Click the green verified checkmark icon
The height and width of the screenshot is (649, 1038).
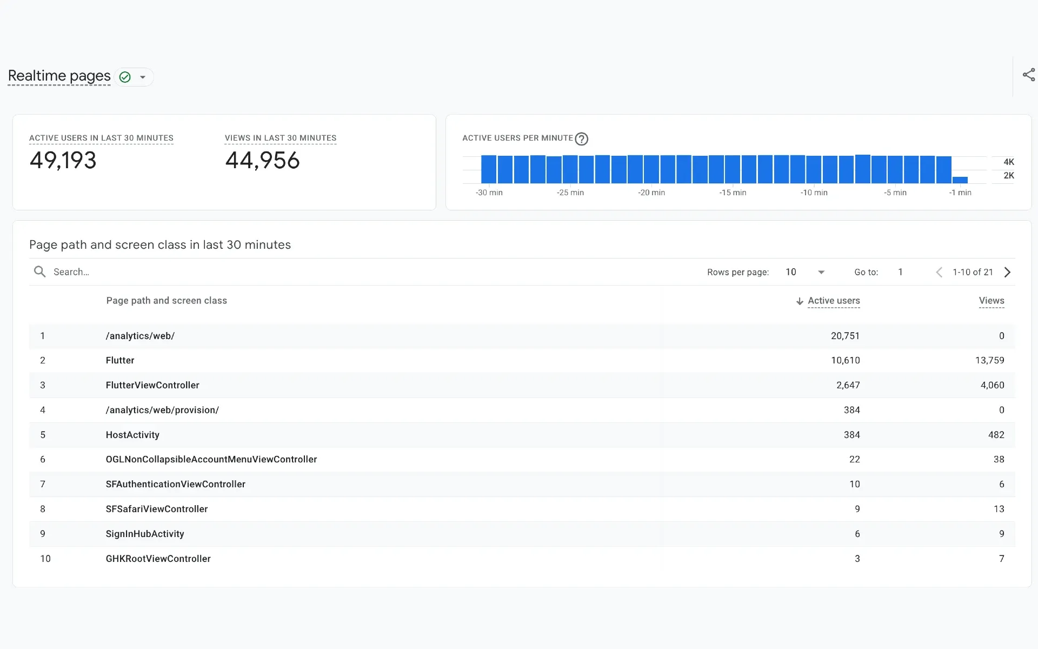(x=125, y=77)
